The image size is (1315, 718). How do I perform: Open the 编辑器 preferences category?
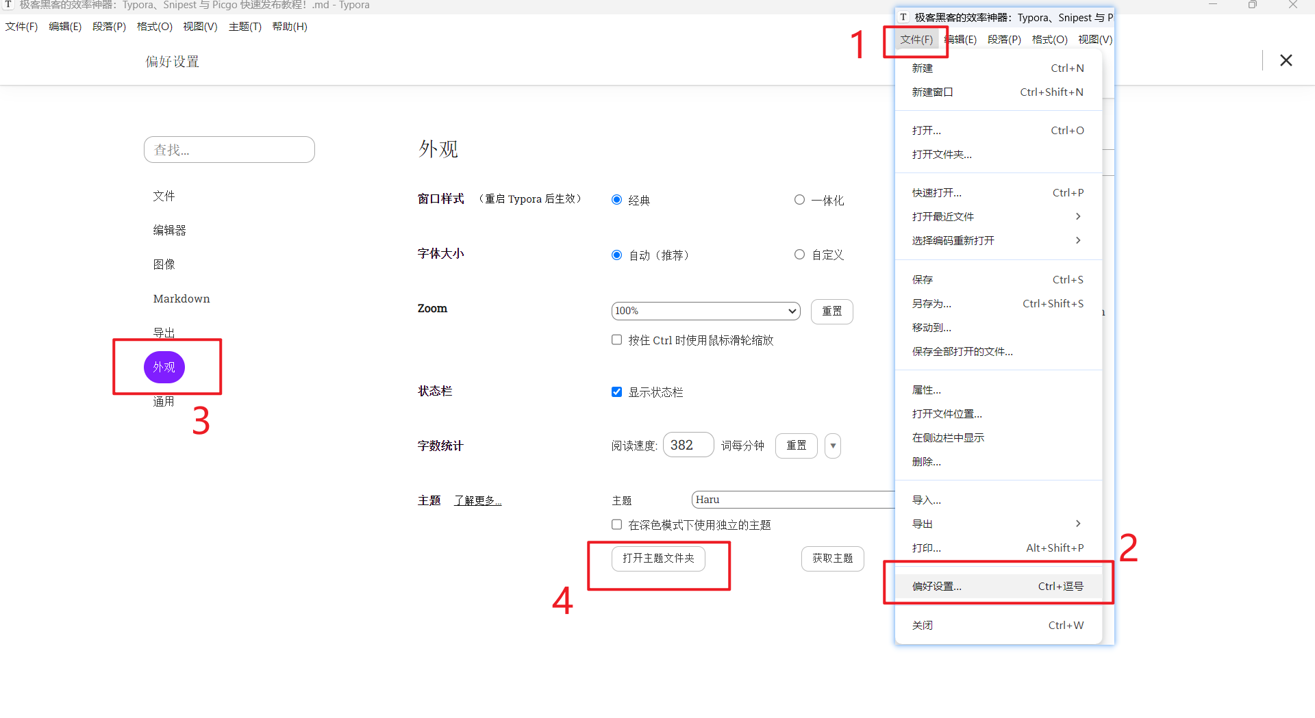click(170, 230)
